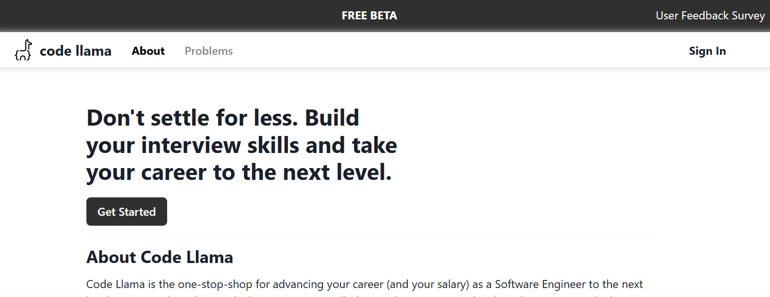Go to the Problems nav item
The image size is (770, 297).
pos(209,51)
